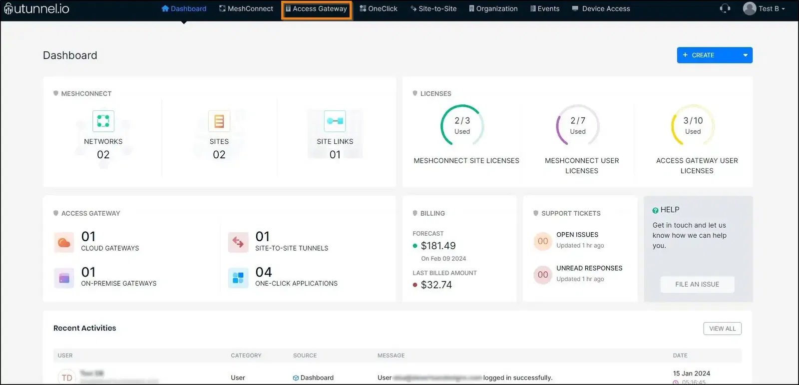Switch to Site-to-Site tab
This screenshot has height=385, width=799.
(433, 8)
